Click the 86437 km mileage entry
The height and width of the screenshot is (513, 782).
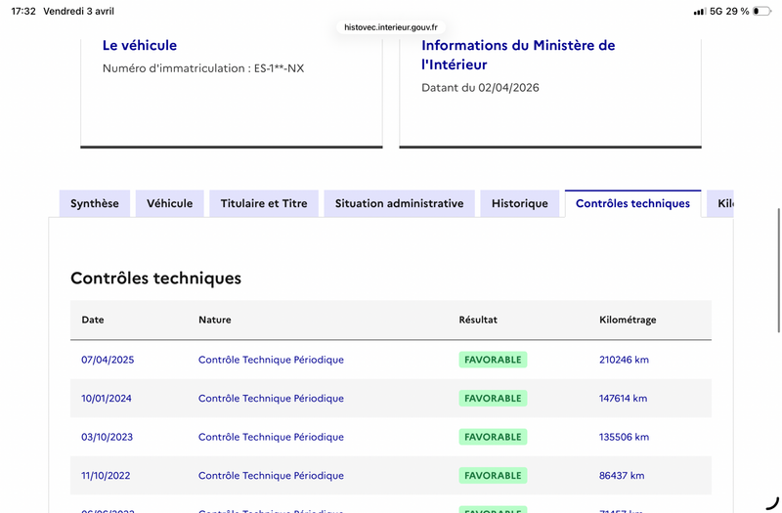(x=622, y=476)
